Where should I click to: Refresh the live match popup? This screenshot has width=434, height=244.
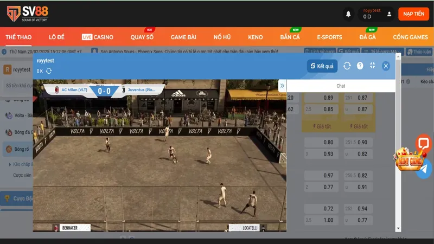(x=347, y=66)
